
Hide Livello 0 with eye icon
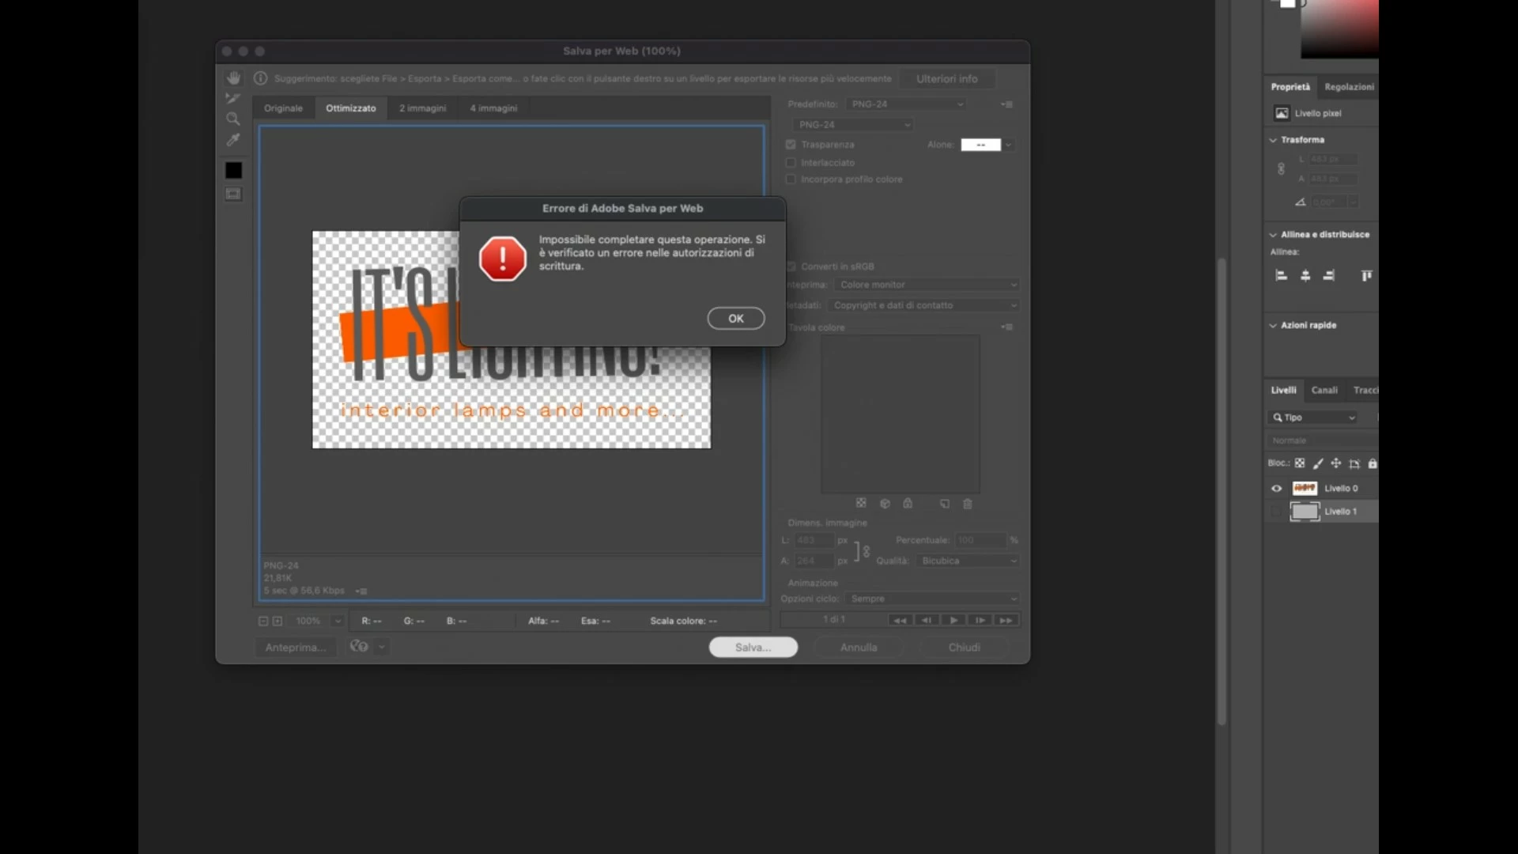[x=1276, y=489]
